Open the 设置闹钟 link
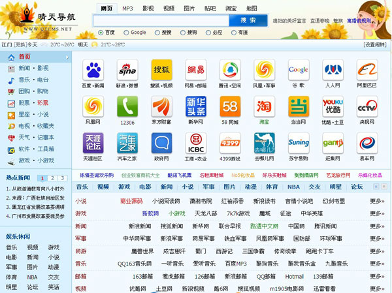This screenshot has height=293, width=392. tap(375, 45)
